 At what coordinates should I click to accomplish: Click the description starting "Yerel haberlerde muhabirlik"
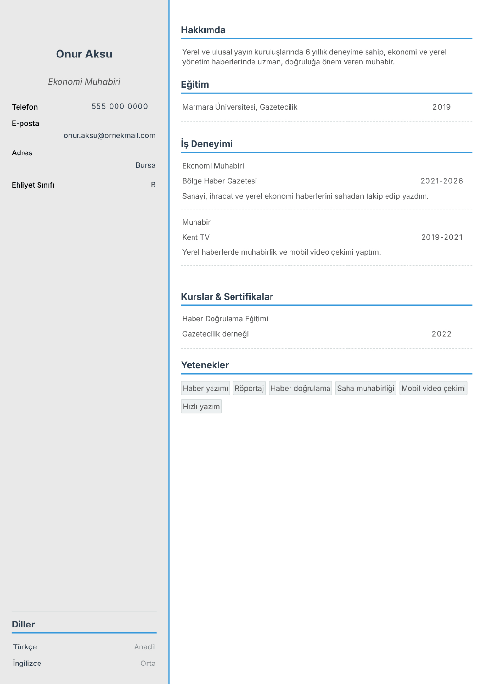tap(282, 252)
